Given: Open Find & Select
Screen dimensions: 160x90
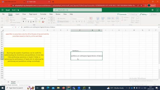Looking at the screenshot, I should (137, 20).
